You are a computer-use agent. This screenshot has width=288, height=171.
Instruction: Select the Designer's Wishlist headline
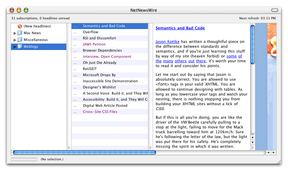point(110,87)
